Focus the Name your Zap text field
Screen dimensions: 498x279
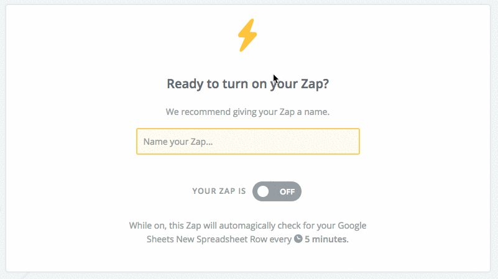tap(248, 142)
